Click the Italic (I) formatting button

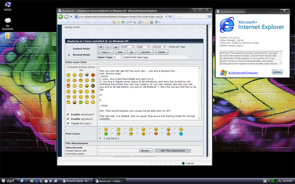108,47
